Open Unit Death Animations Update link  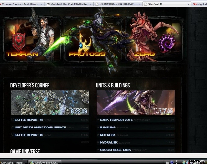tap(40, 128)
